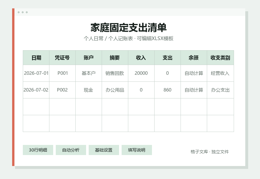Click the 自动计算 cell in P002 row
Image resolution: width=260 pixels, height=179 pixels.
coord(194,90)
